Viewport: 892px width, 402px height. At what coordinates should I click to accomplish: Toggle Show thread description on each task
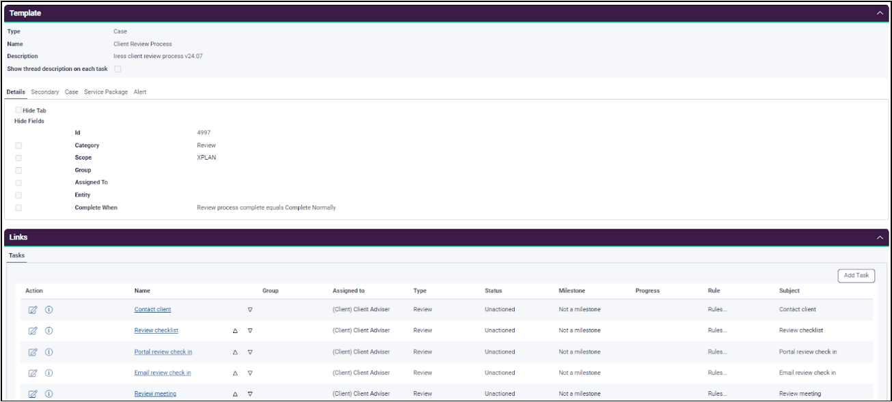(x=118, y=69)
